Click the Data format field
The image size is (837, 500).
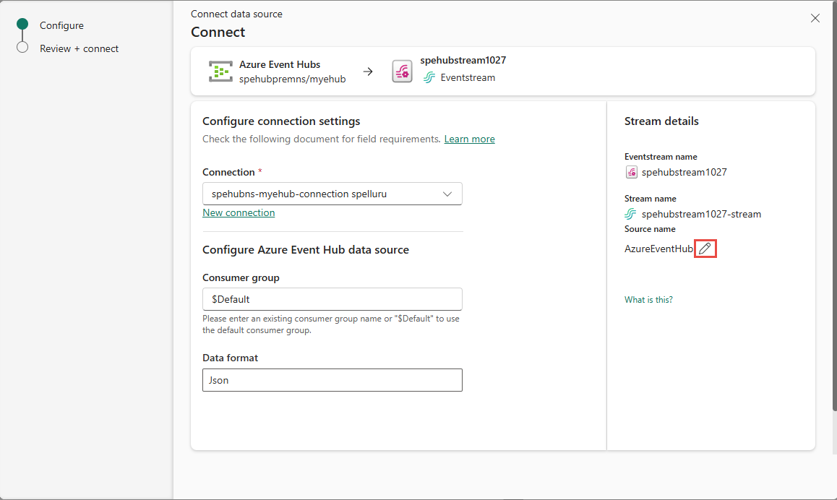[x=332, y=380]
